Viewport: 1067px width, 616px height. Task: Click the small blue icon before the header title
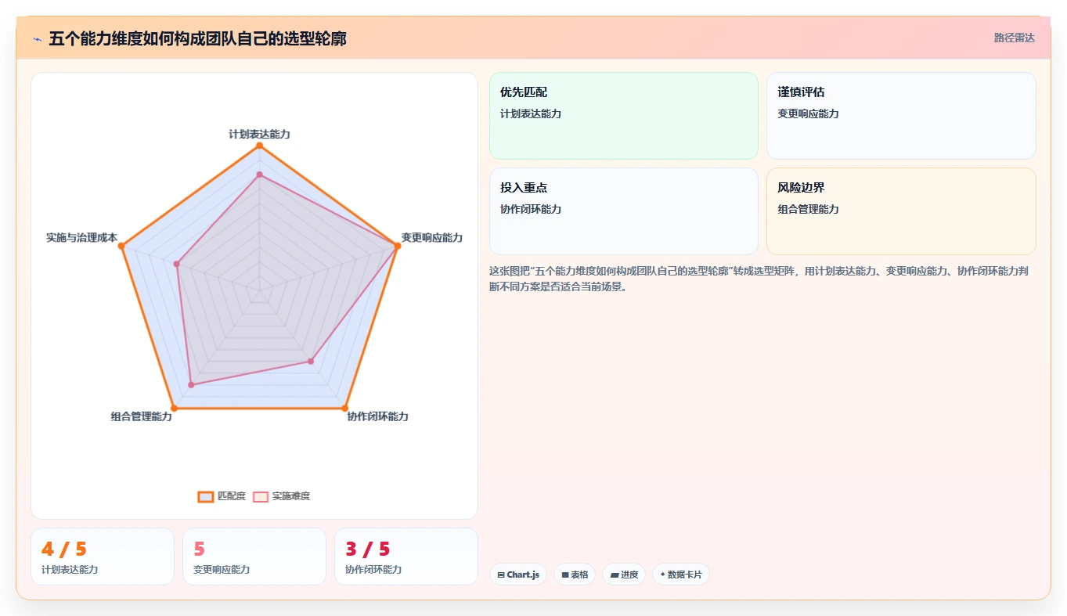(38, 38)
